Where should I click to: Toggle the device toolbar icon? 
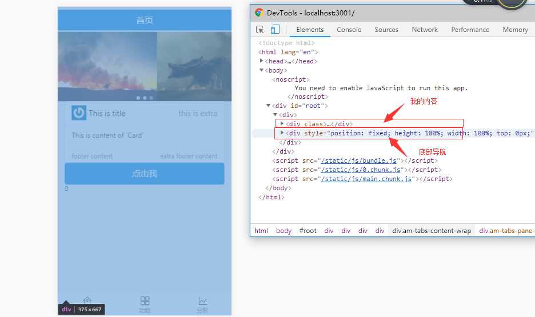pyautogui.click(x=275, y=30)
